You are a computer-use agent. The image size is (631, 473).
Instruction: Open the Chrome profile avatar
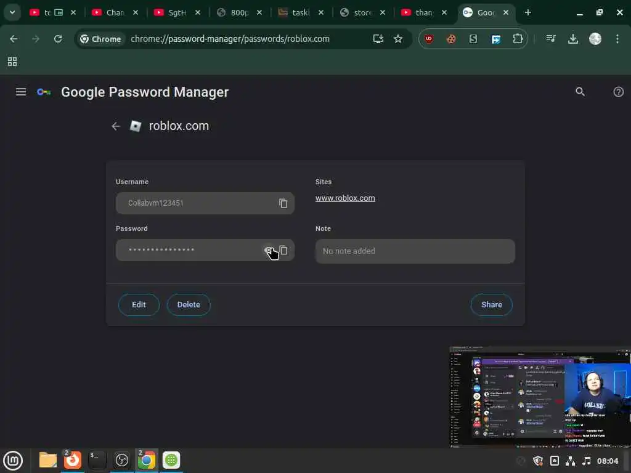pyautogui.click(x=595, y=39)
